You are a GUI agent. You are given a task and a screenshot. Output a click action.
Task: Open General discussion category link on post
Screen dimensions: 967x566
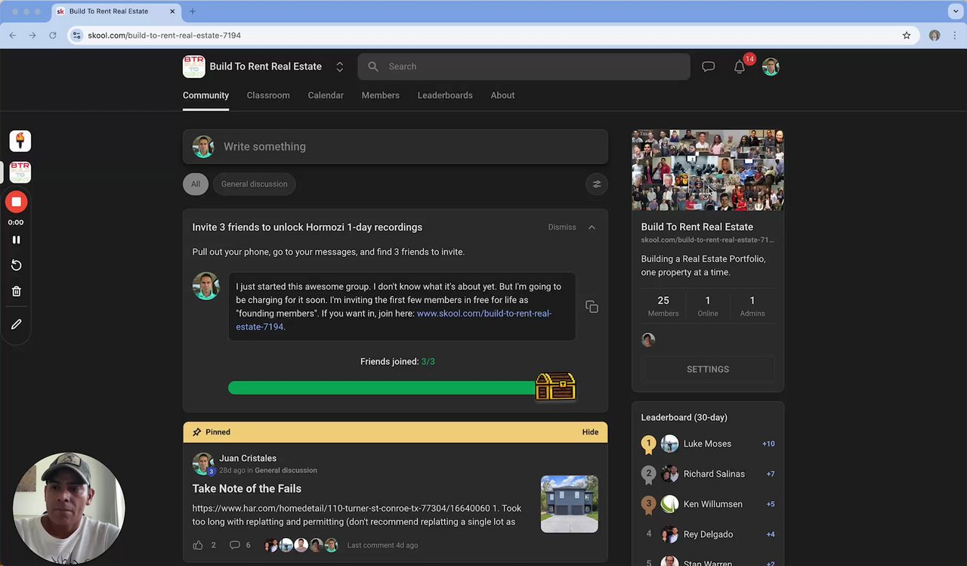(x=286, y=470)
